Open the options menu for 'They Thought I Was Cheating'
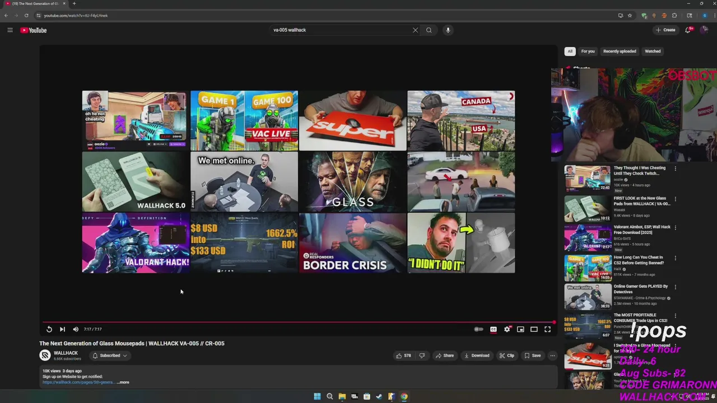 click(675, 168)
